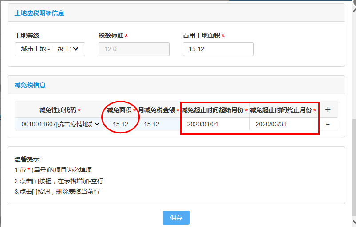
Task: Click the vertical scrollbar on the right
Action: coord(354,167)
